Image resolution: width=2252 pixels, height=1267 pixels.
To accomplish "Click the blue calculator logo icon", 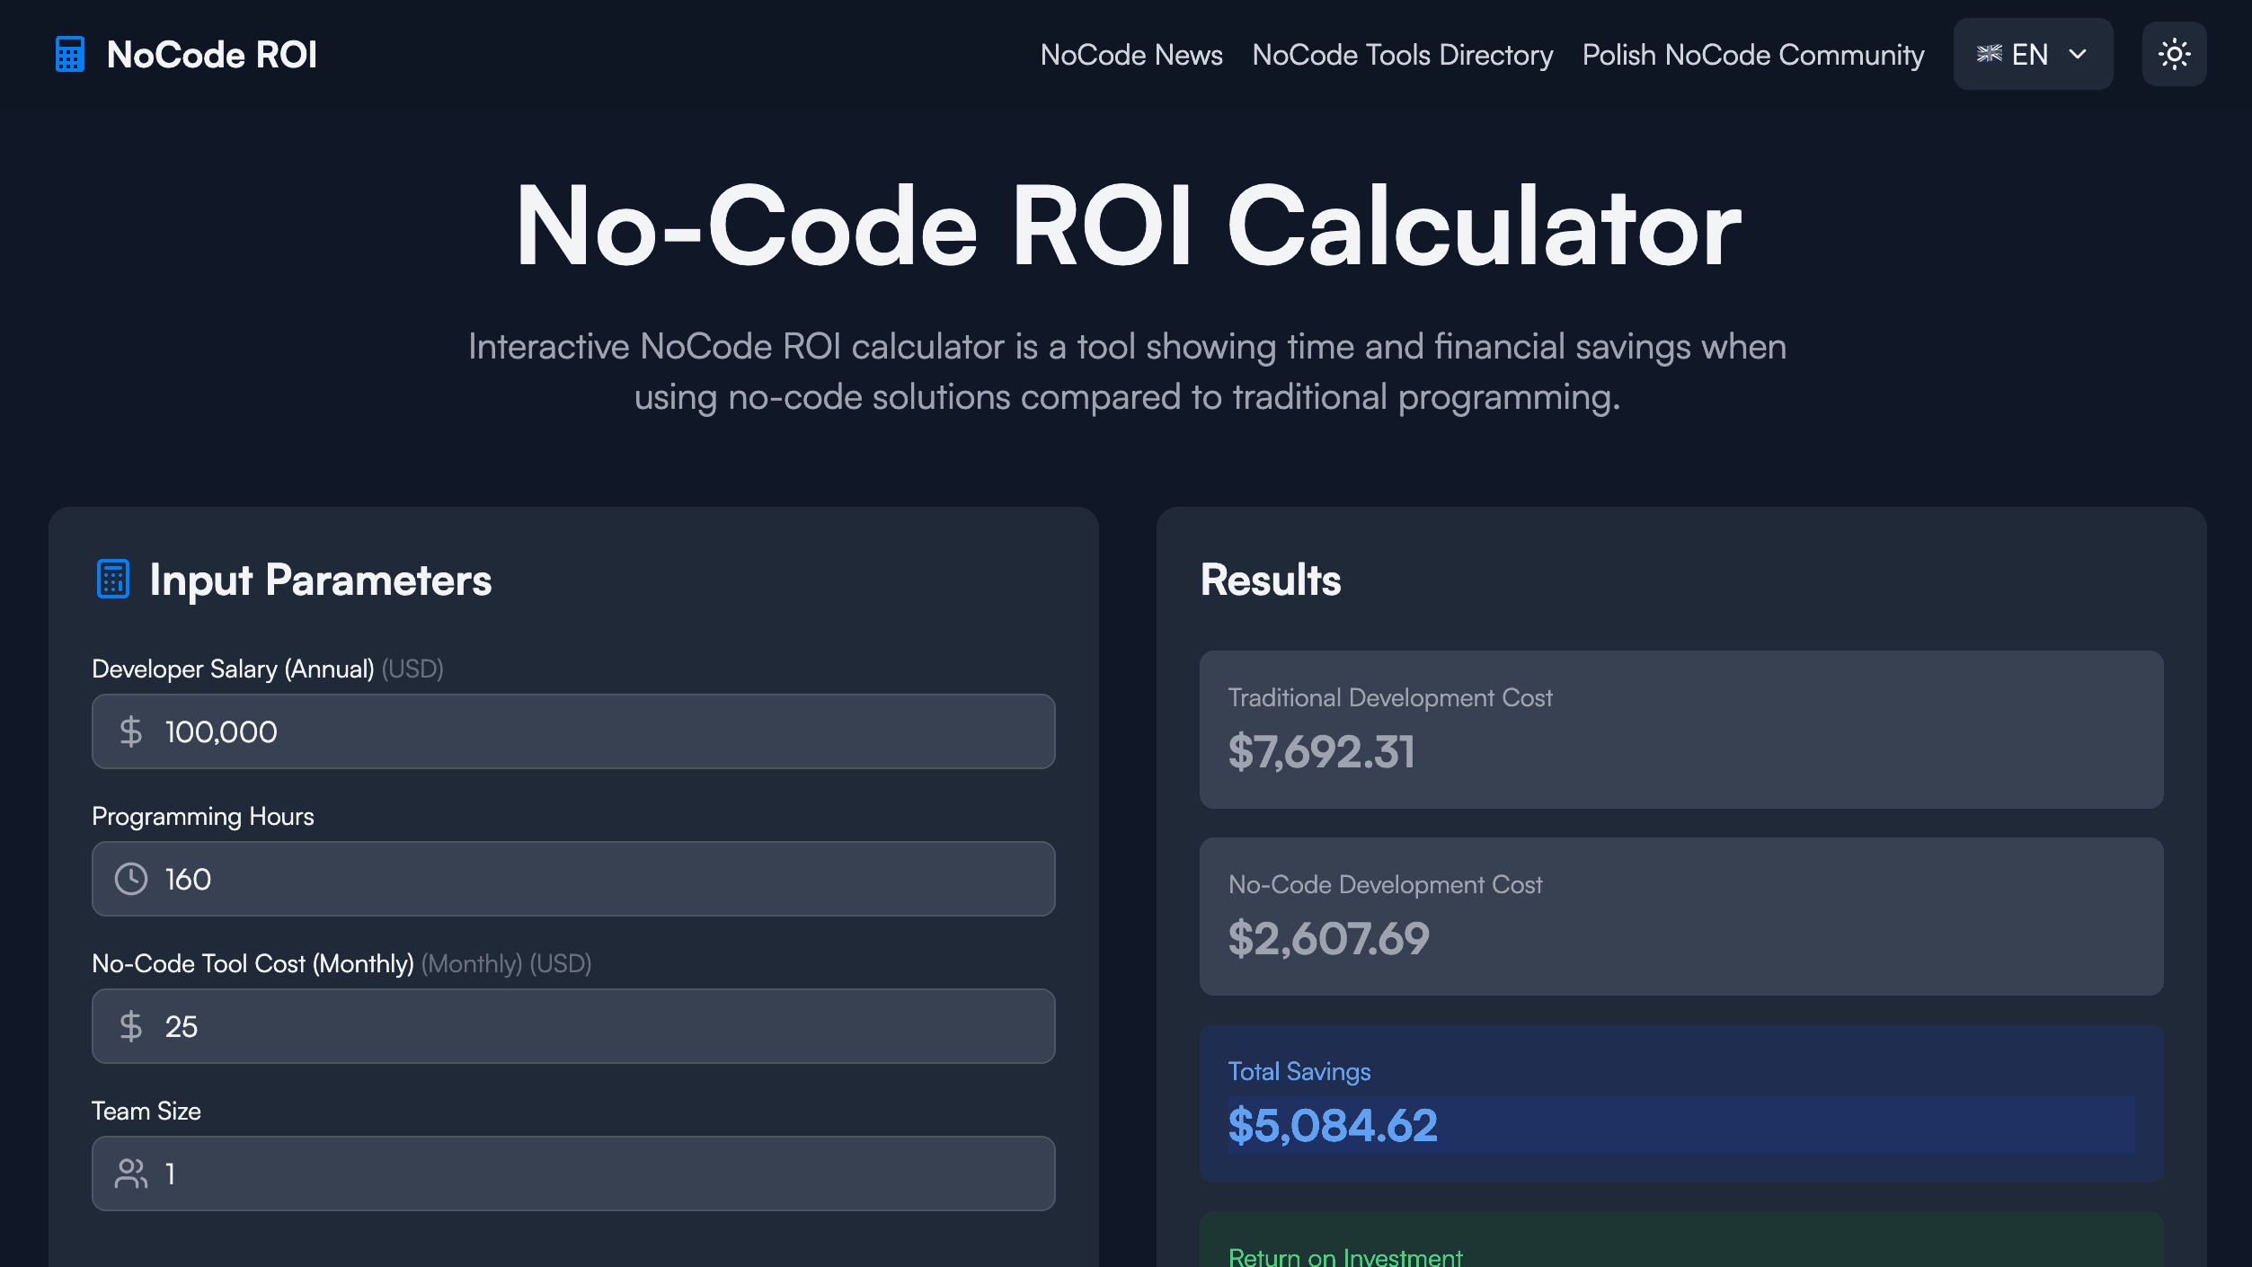I will 70,55.
